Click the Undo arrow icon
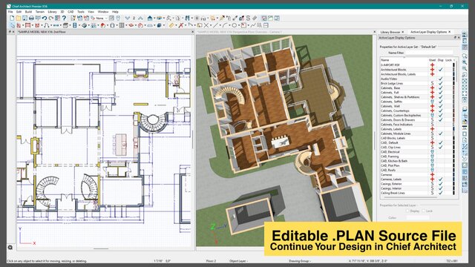 (45, 18)
